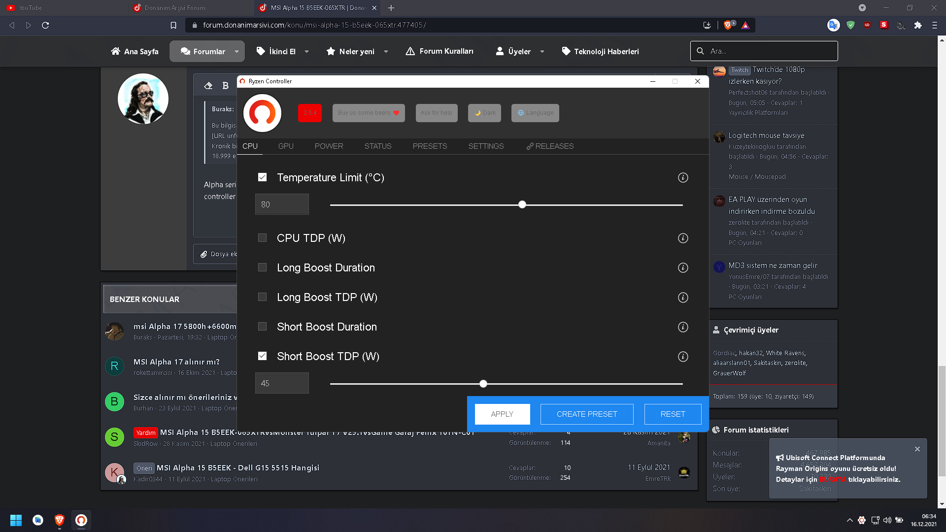Expand the Forumlar dropdown arrow

pos(236,52)
